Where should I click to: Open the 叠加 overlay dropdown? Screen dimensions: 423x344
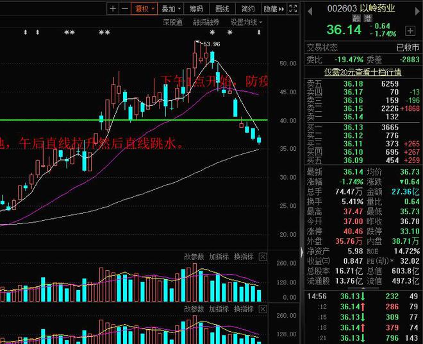click(x=171, y=9)
